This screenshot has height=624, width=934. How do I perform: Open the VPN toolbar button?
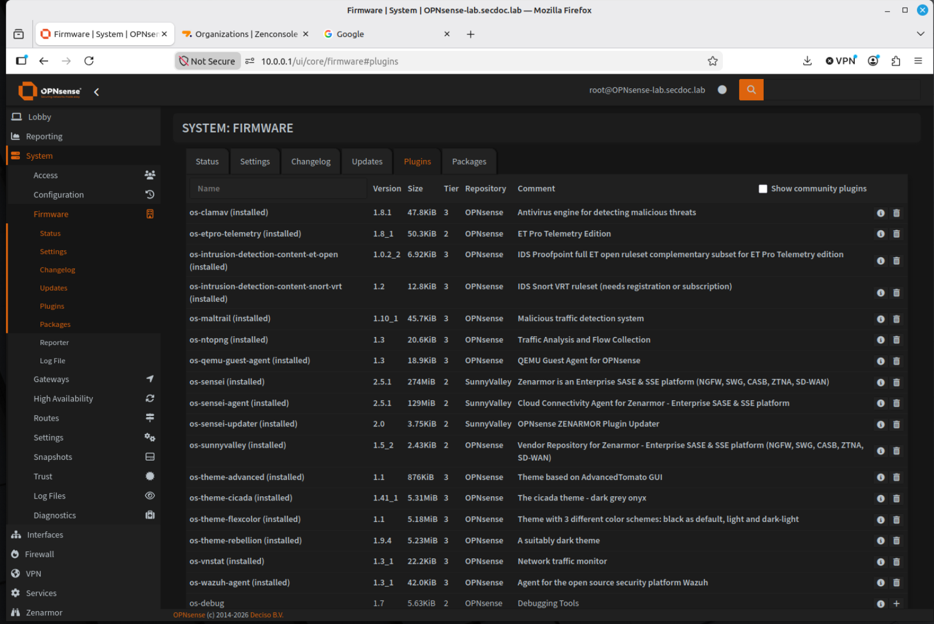[841, 61]
